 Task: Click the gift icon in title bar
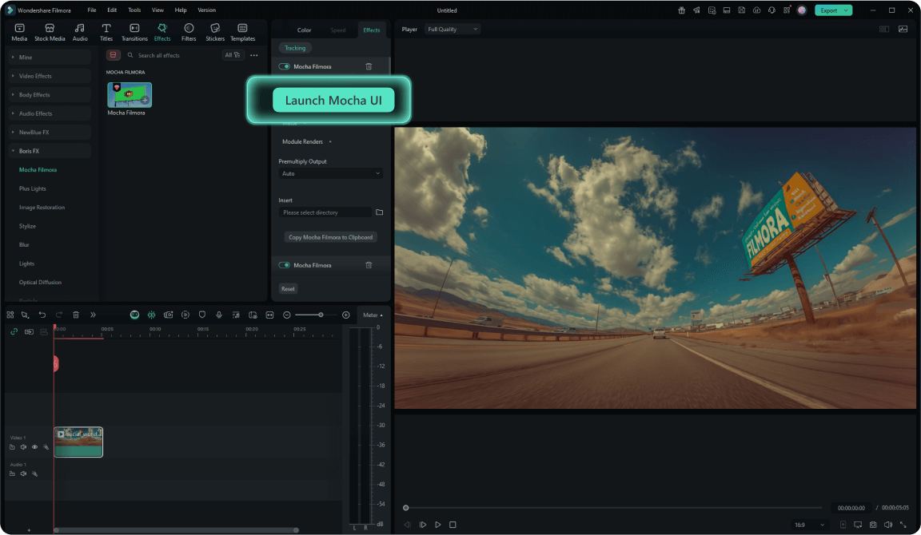[x=681, y=10]
